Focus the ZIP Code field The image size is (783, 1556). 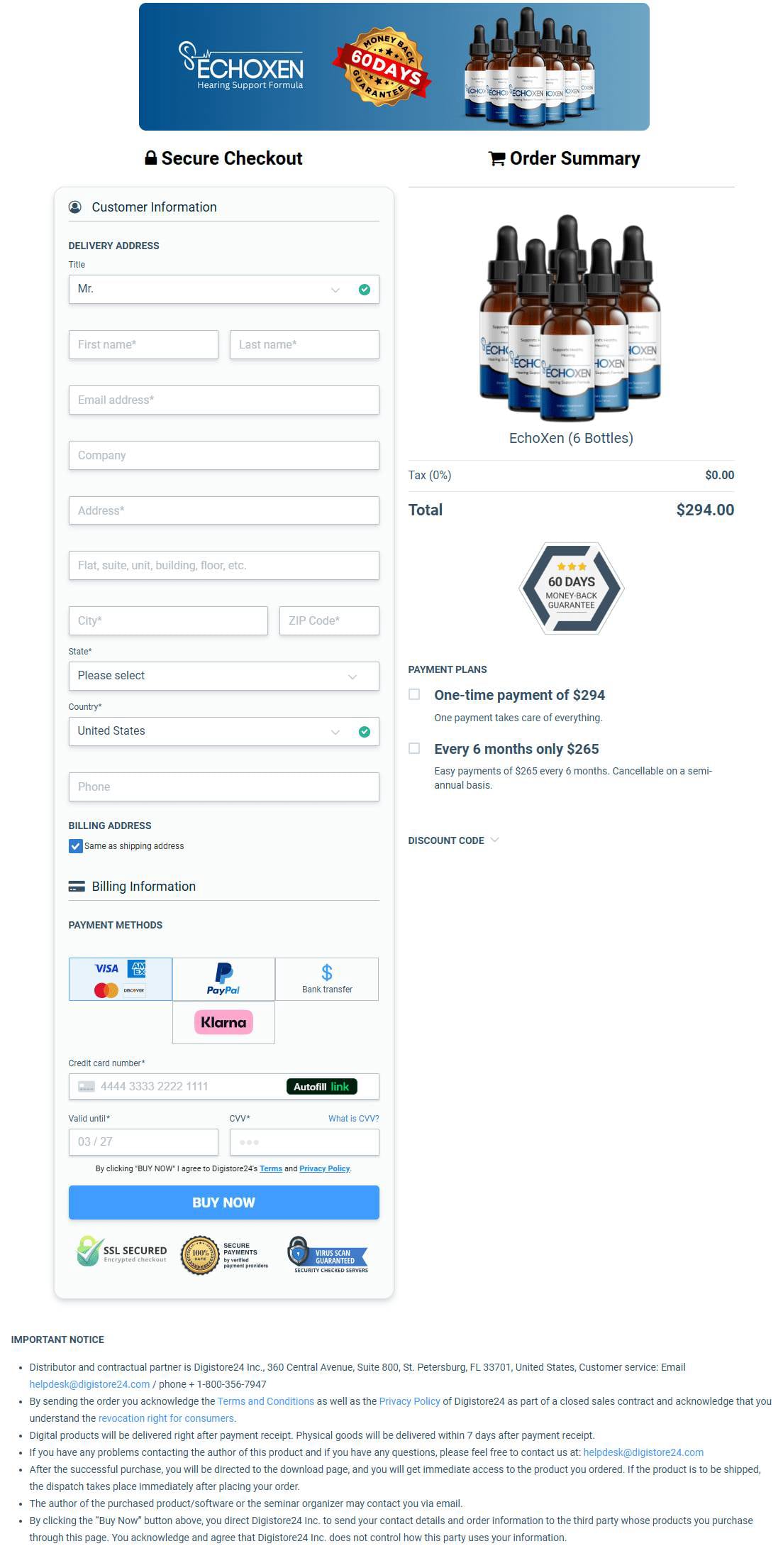[329, 621]
